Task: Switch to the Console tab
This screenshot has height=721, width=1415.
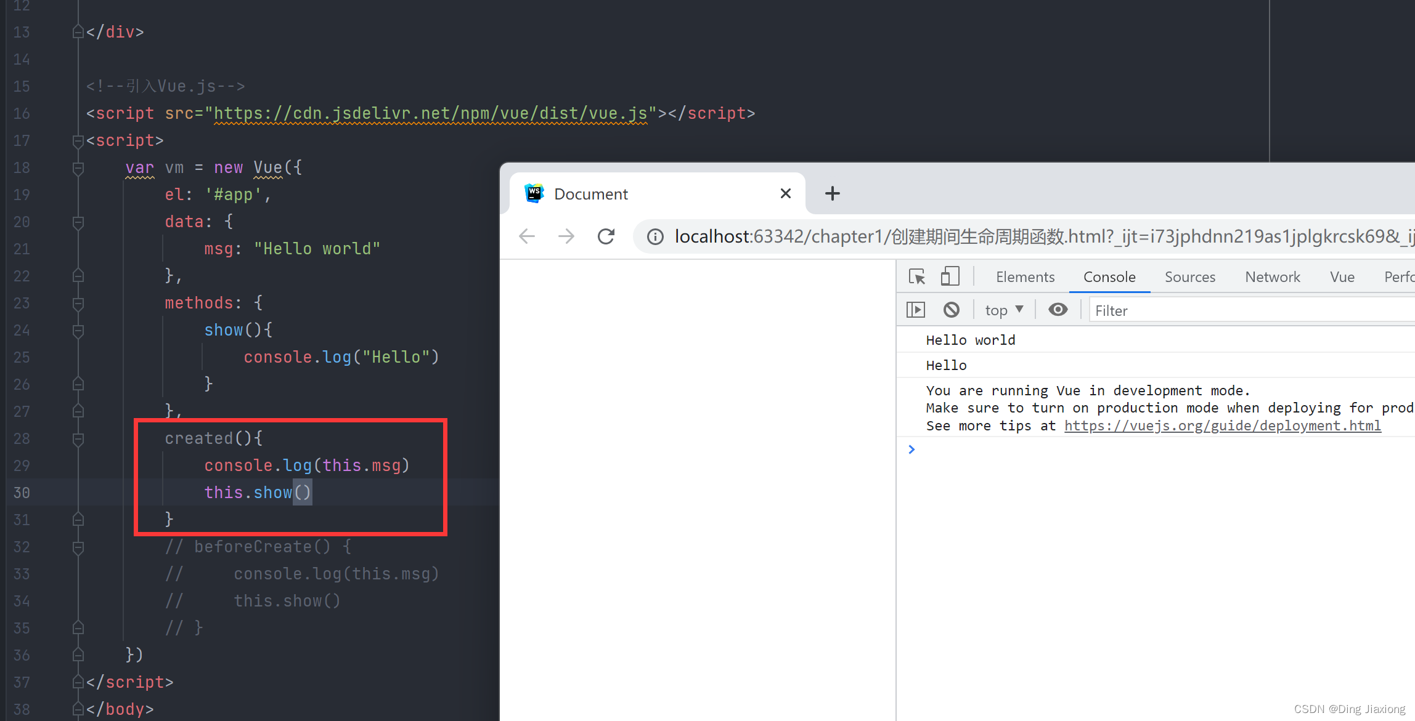Action: (1109, 278)
